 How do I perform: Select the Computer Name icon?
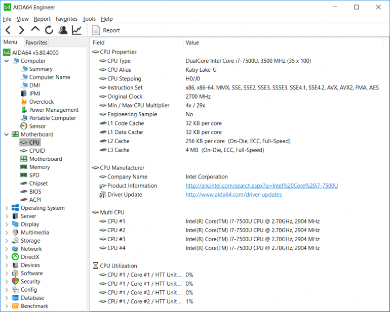24,77
